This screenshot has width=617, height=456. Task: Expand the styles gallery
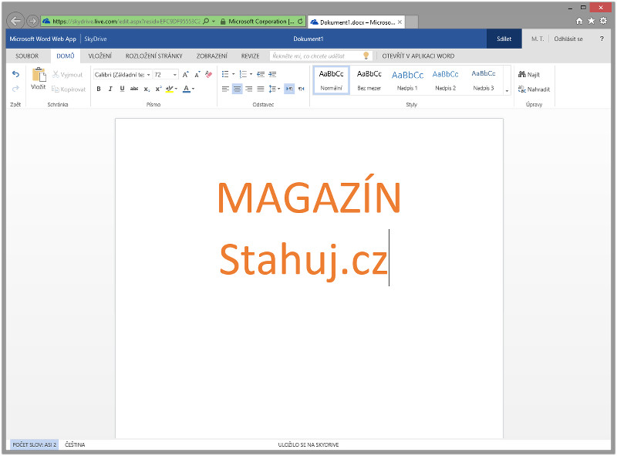tap(507, 91)
